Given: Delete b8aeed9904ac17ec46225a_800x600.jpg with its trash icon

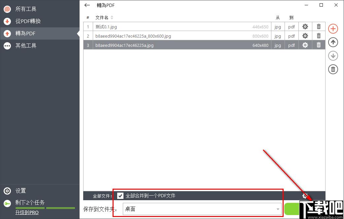Looking at the screenshot, I should [x=319, y=36].
